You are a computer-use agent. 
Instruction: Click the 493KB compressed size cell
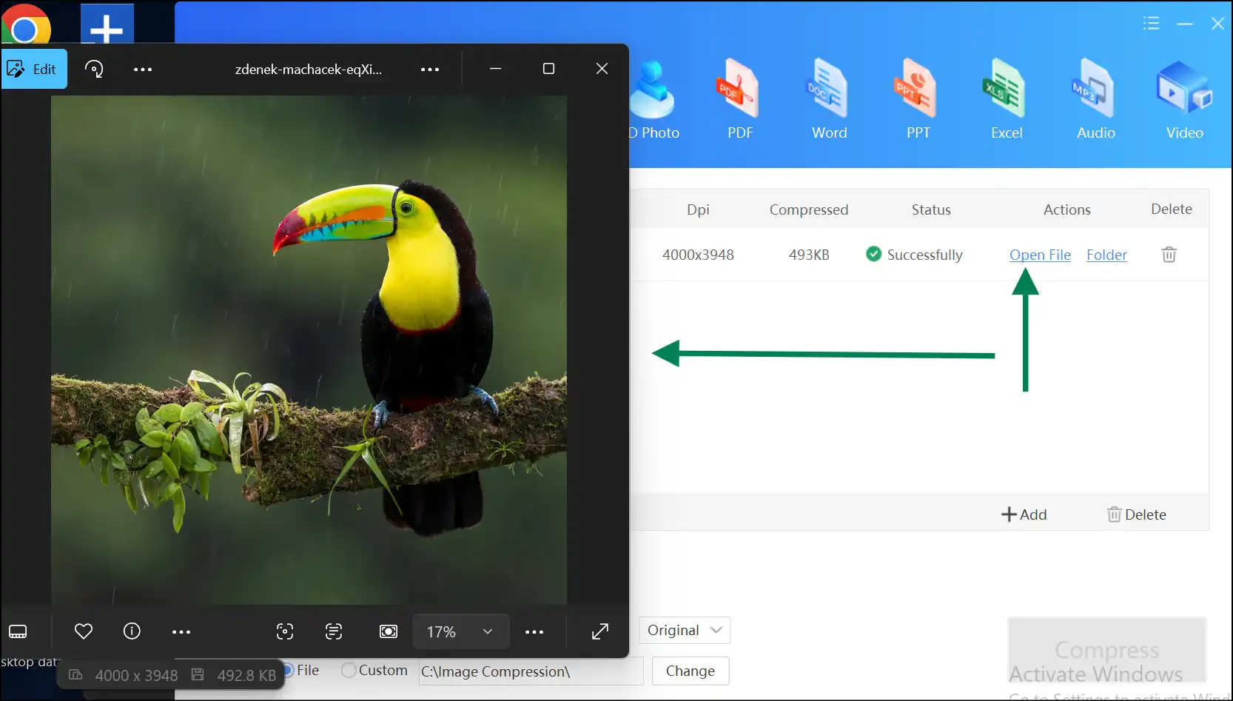[x=809, y=255]
